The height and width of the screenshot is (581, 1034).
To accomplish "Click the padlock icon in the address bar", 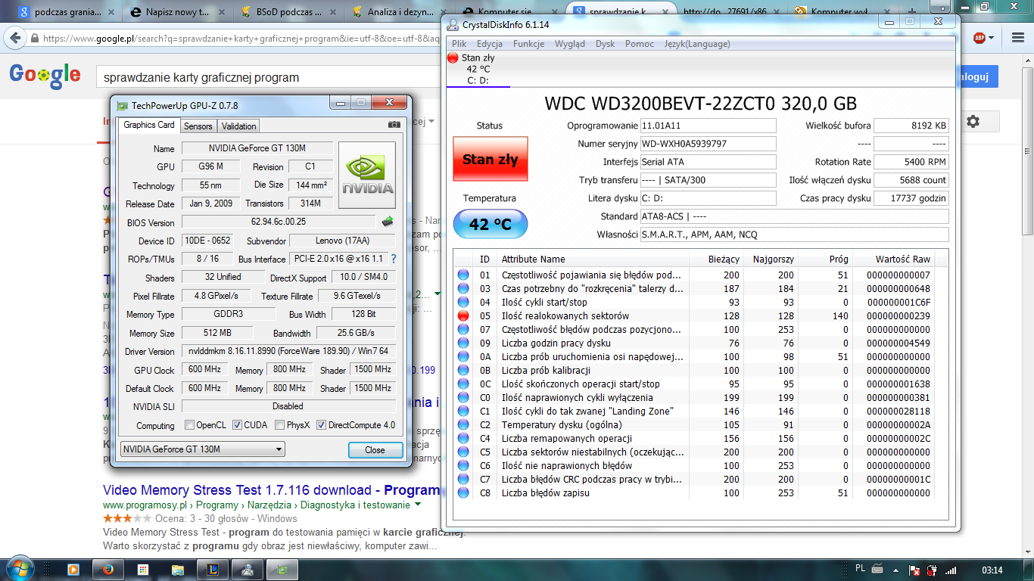I will point(35,38).
